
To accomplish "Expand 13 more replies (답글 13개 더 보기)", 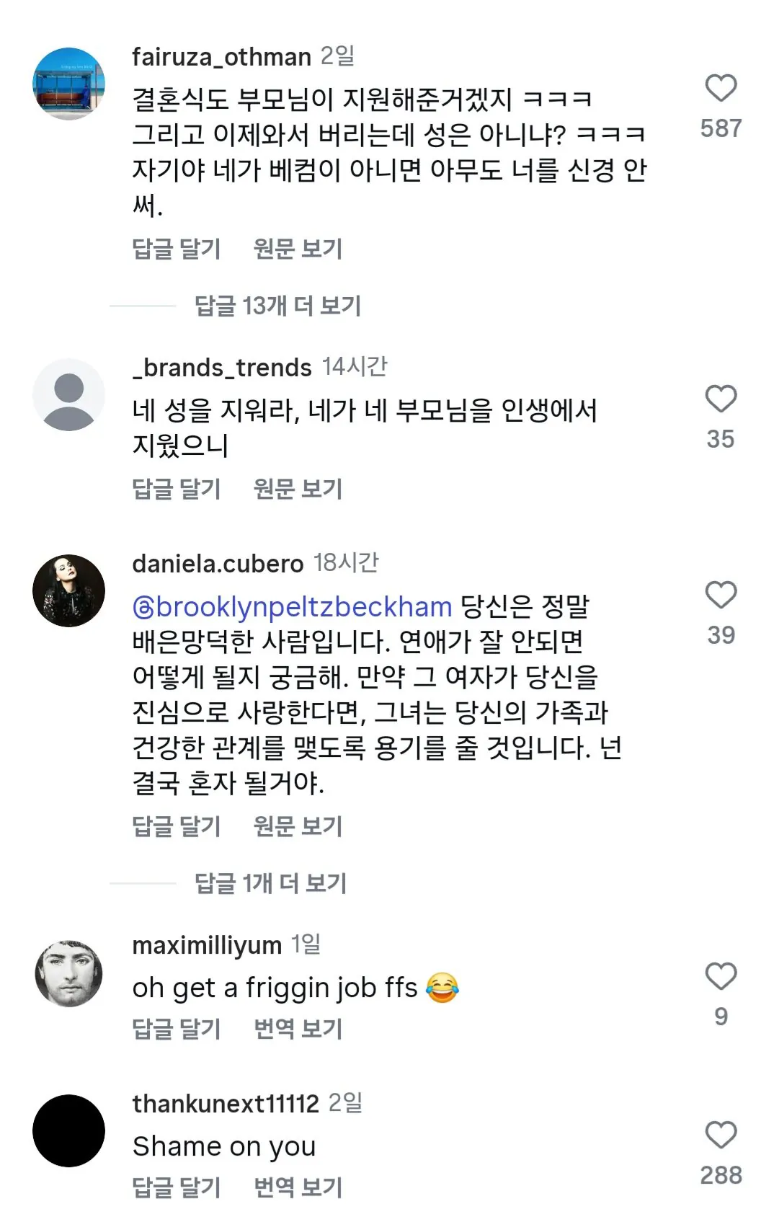I will (277, 306).
